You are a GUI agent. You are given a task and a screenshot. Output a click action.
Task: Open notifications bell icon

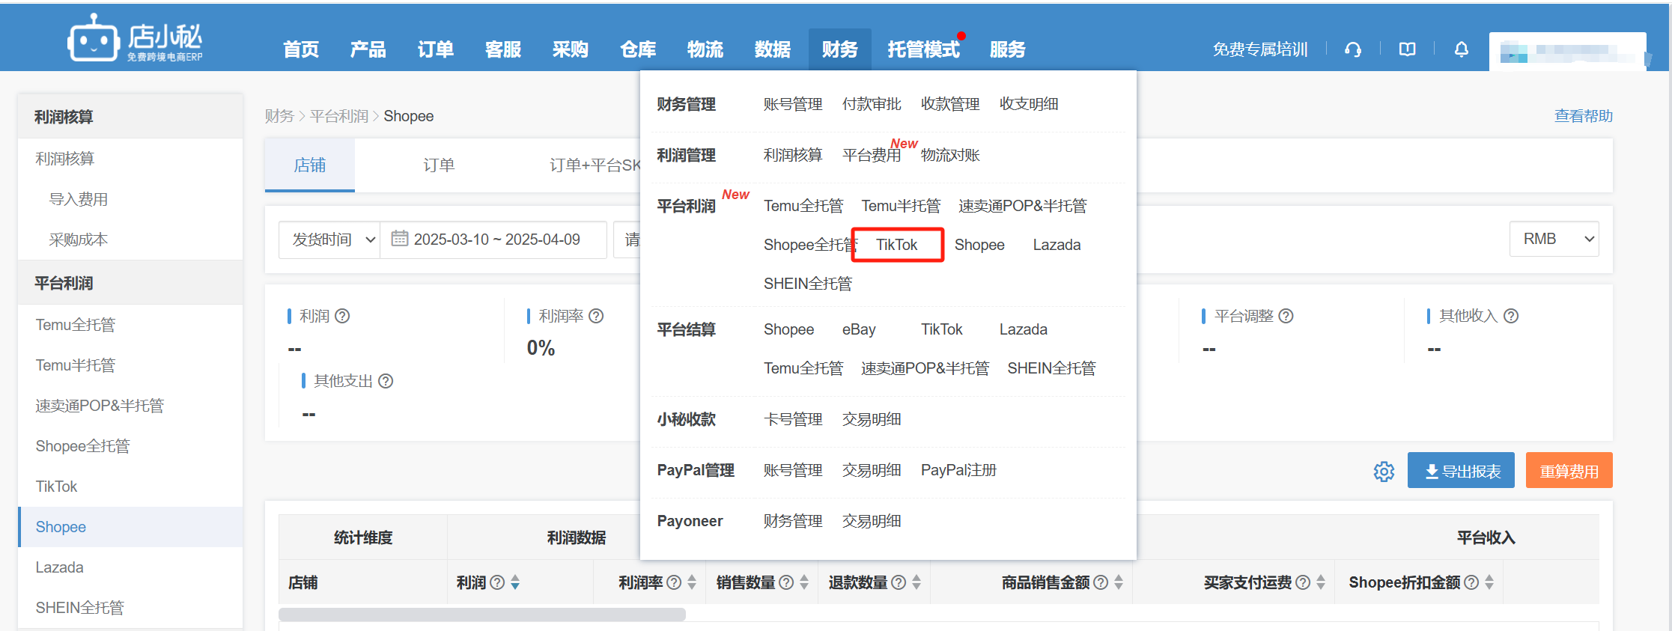tap(1461, 49)
